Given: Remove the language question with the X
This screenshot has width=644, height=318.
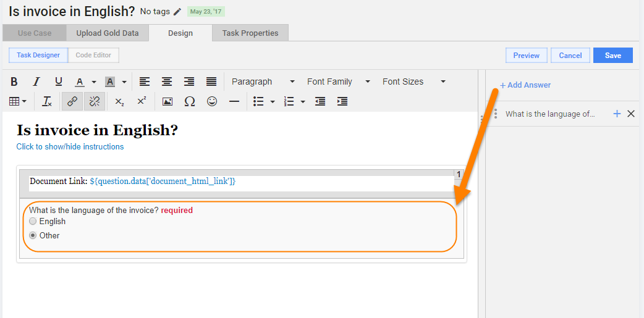Looking at the screenshot, I should click(x=631, y=114).
